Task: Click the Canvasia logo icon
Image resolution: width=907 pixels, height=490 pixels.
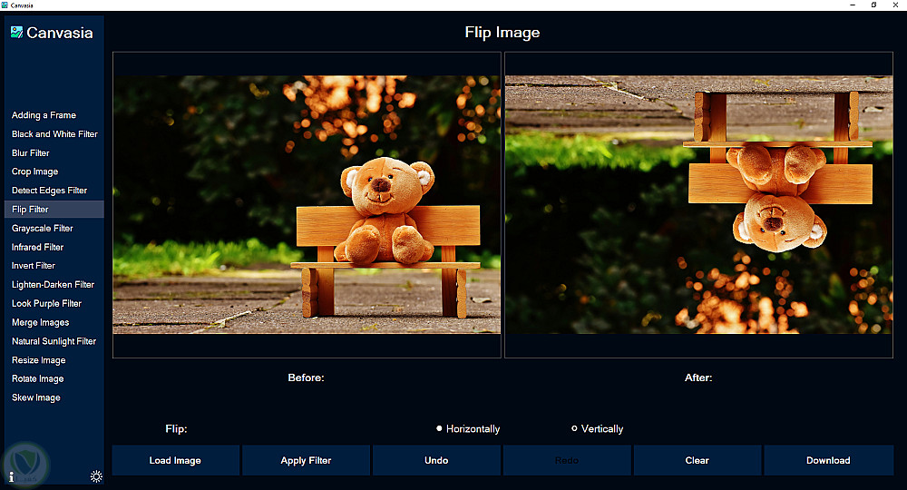Action: coord(16,32)
